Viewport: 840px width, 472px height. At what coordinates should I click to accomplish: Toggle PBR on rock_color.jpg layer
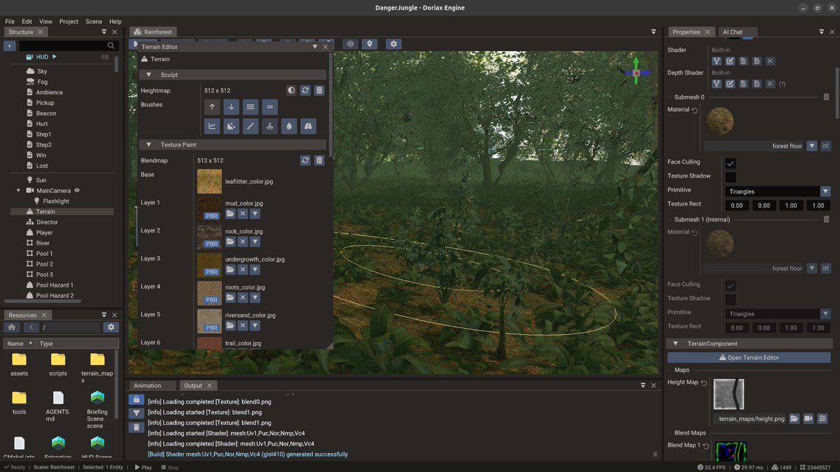click(x=211, y=244)
